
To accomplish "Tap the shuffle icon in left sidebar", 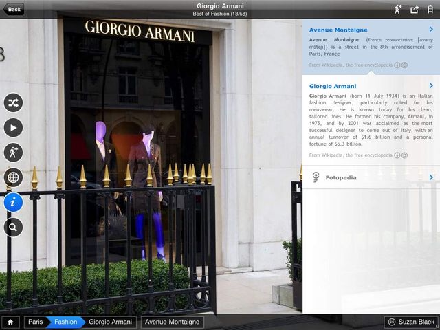I will (x=13, y=102).
